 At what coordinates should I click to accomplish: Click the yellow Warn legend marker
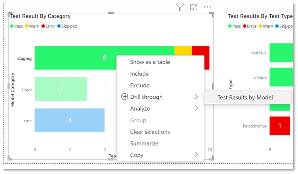point(27,26)
